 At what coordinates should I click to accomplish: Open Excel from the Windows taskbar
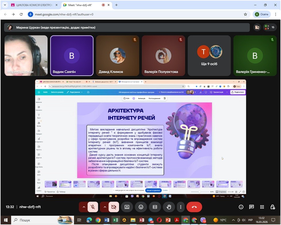[116, 220]
